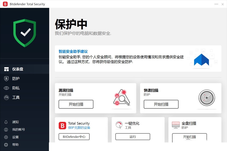Click the Bitdefender logo in title bar
Image resolution: width=227 pixels, height=151 pixels.
pos(5,4)
